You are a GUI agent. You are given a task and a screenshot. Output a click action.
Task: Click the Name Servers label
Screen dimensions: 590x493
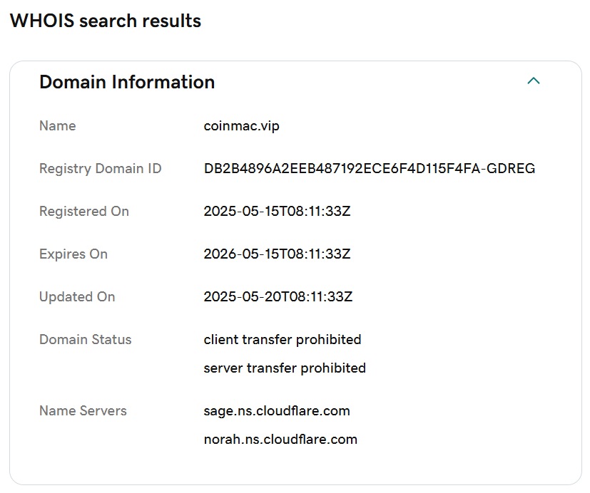click(83, 410)
